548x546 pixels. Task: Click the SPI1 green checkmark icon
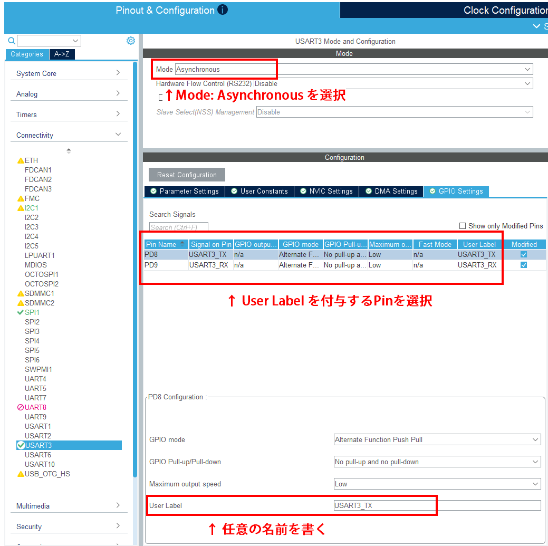coord(21,312)
